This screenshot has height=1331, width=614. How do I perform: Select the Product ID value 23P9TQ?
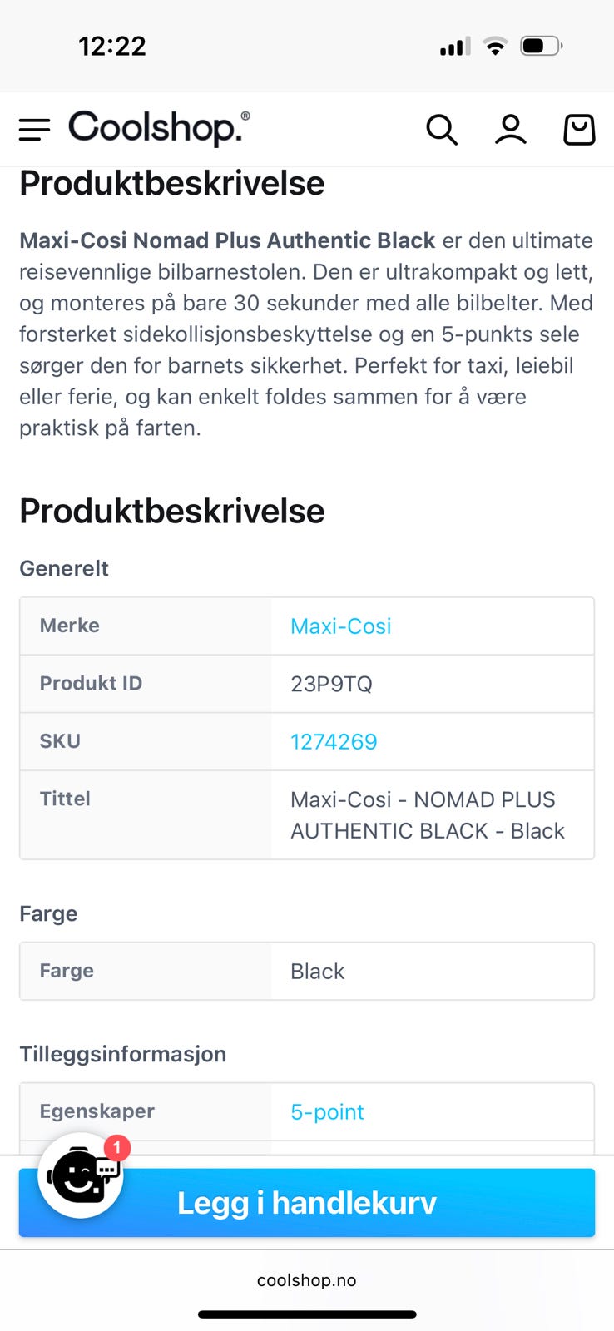tap(331, 685)
